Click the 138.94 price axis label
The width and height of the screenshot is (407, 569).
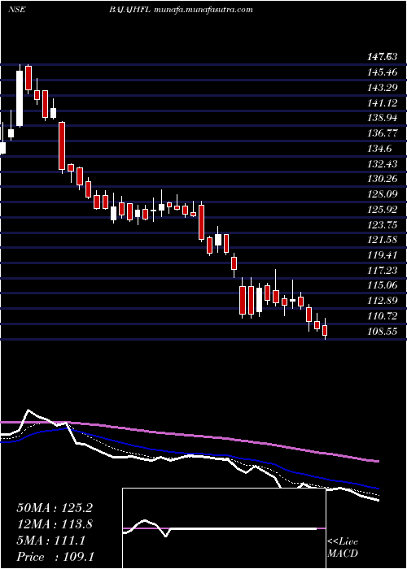tap(382, 119)
